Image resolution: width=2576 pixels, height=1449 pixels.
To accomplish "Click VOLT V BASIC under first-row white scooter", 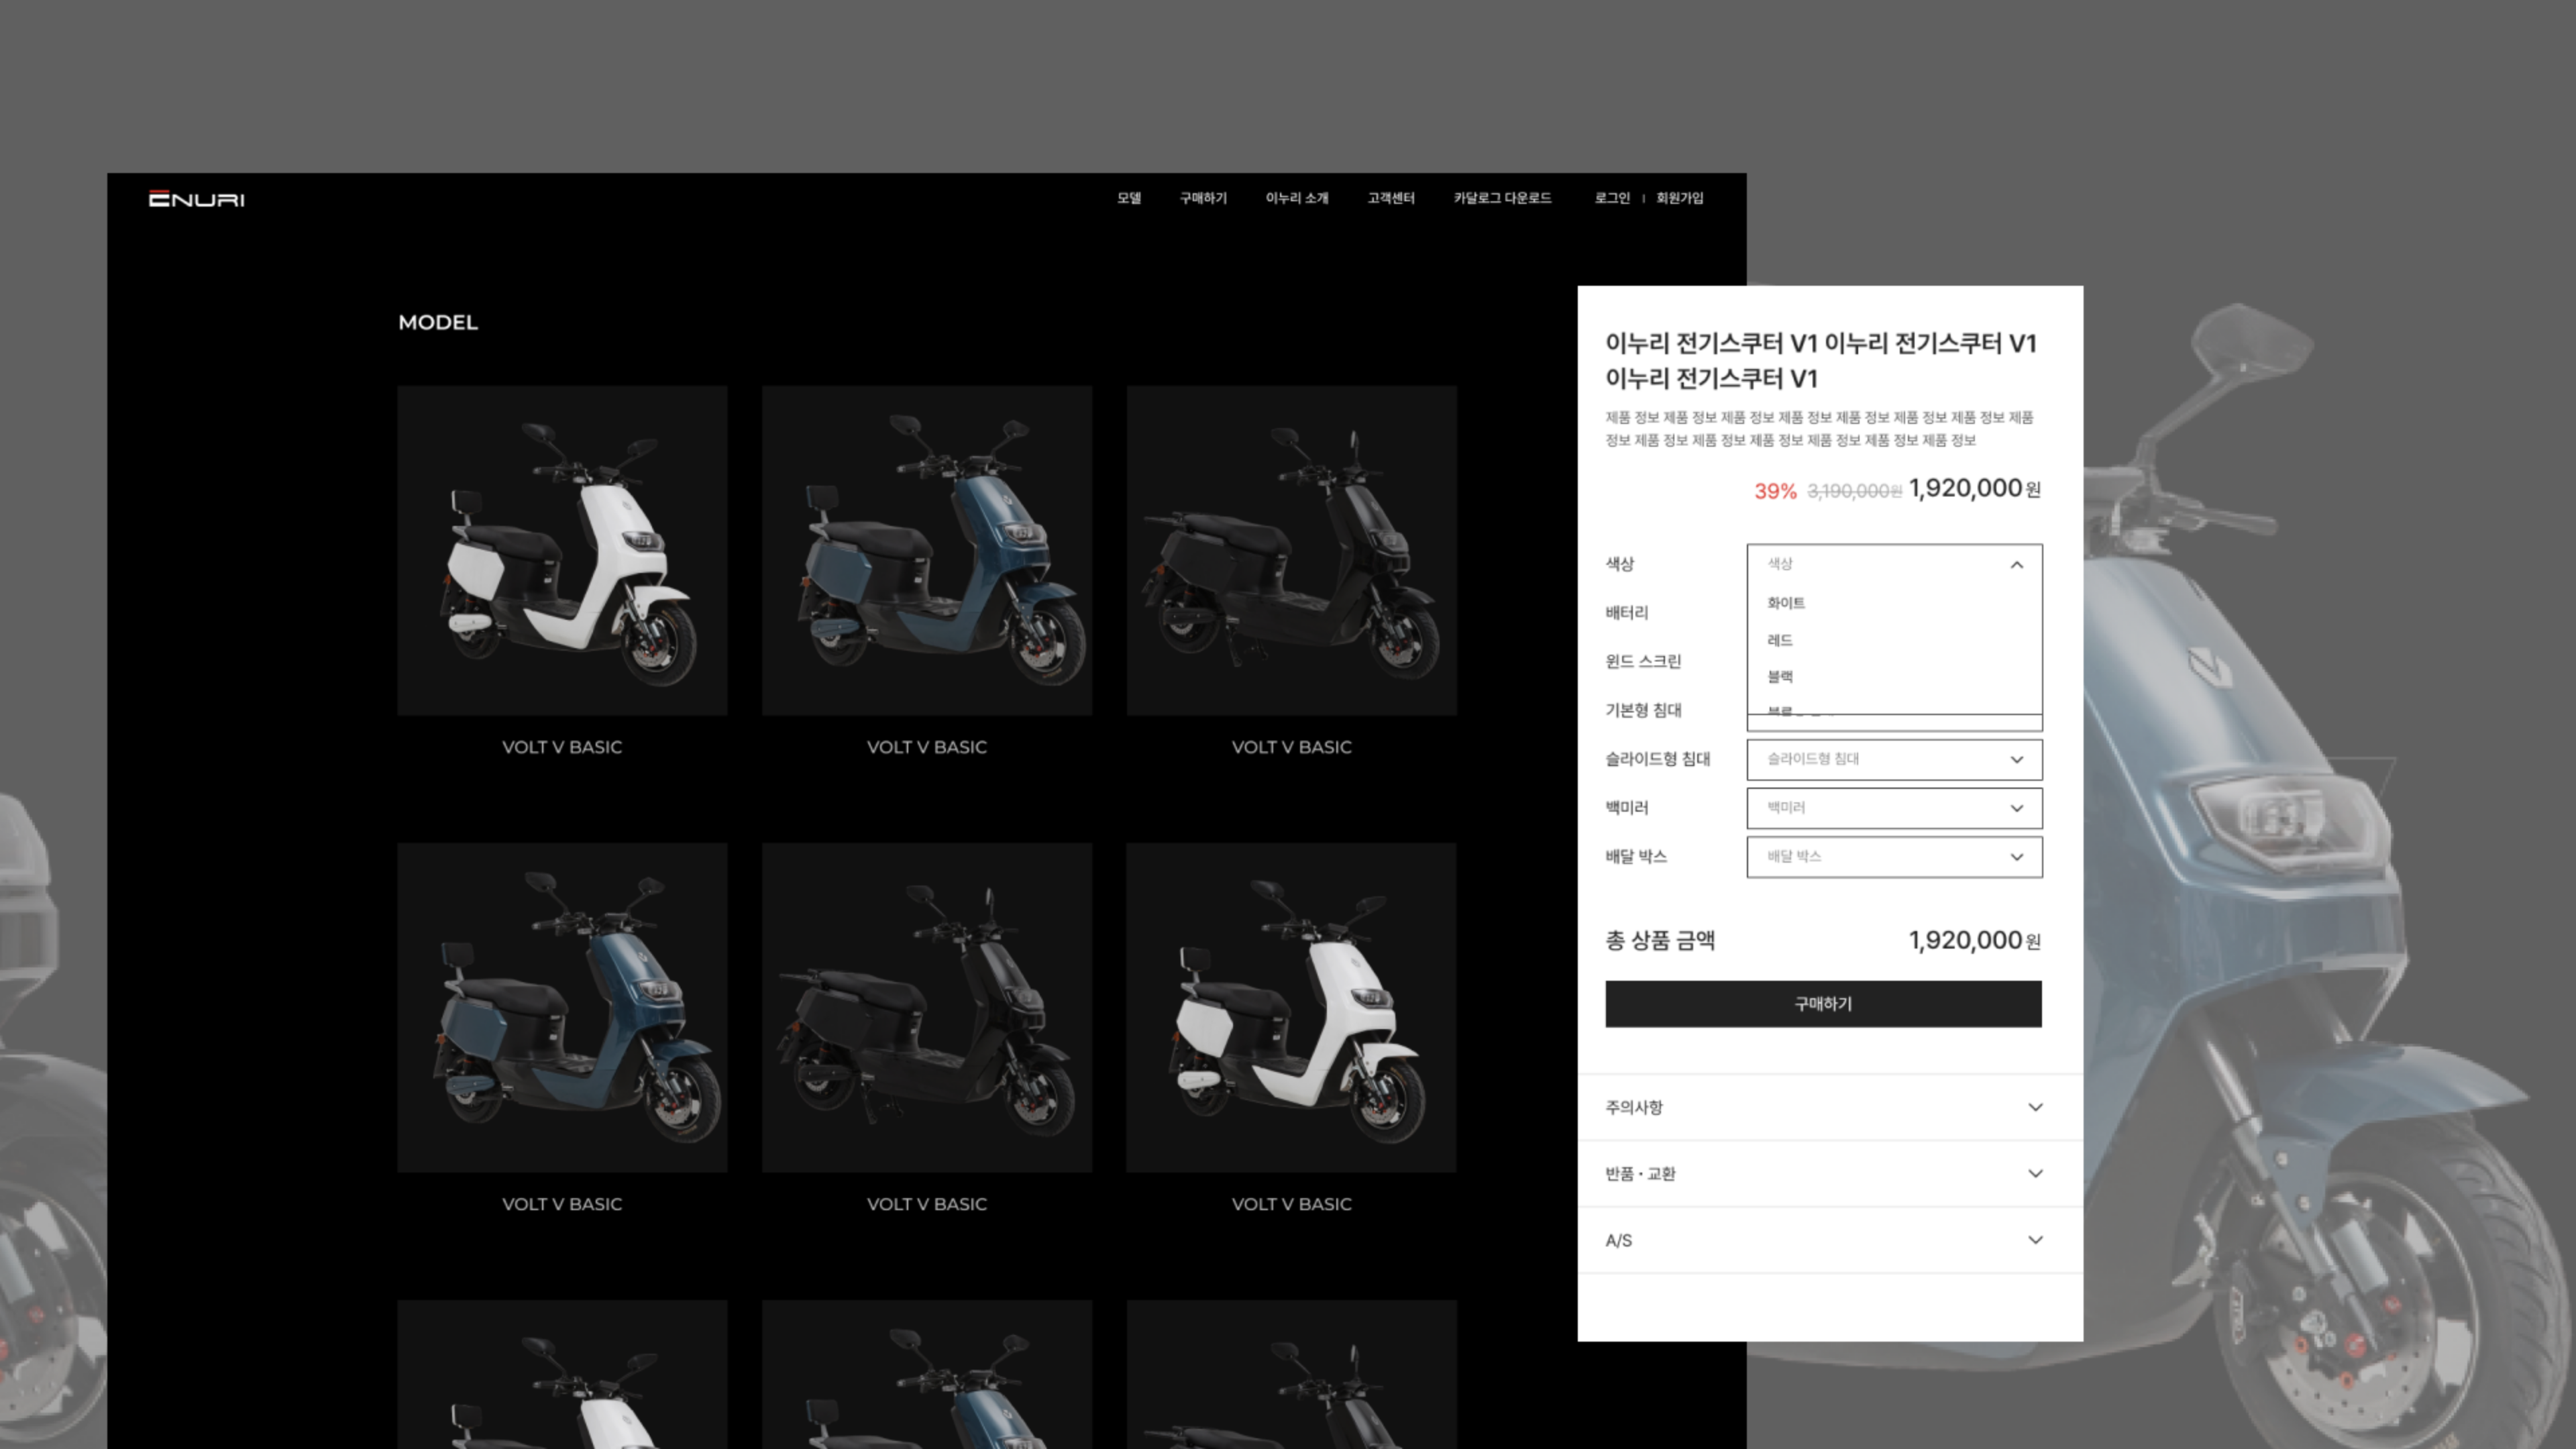I will [x=562, y=747].
